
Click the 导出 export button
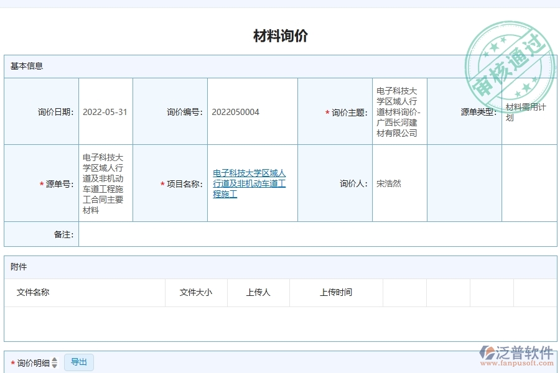pyautogui.click(x=79, y=362)
